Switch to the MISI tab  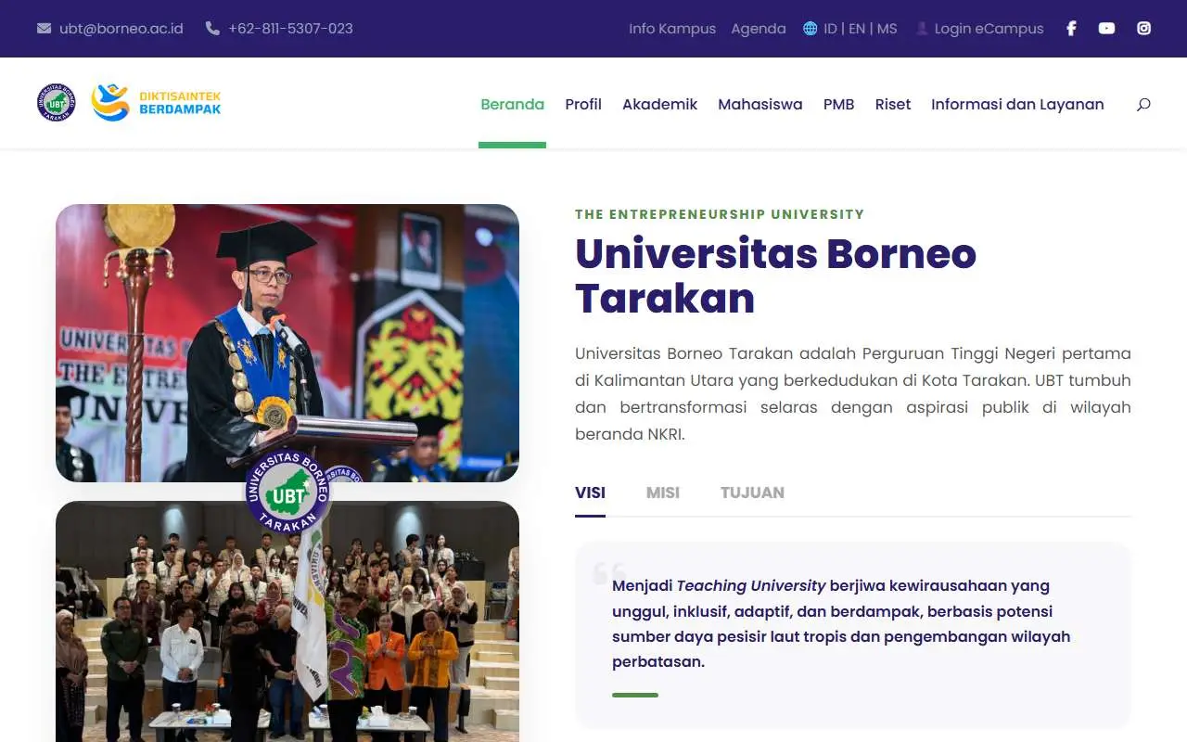pos(663,493)
